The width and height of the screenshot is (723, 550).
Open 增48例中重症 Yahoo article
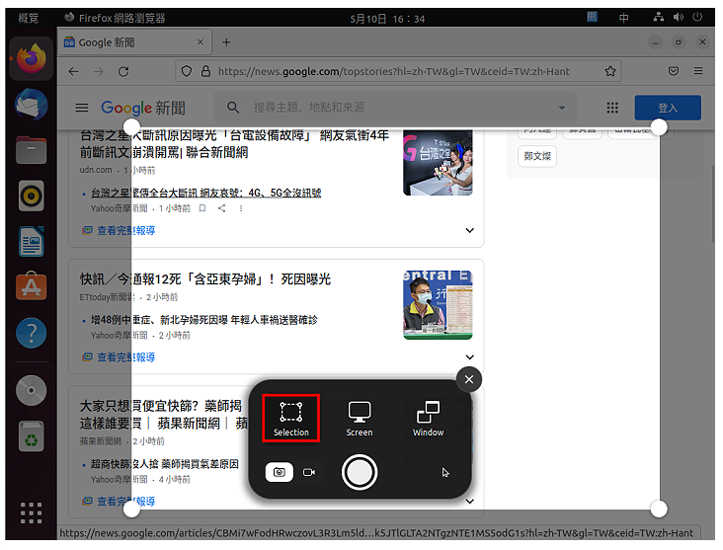[x=203, y=320]
